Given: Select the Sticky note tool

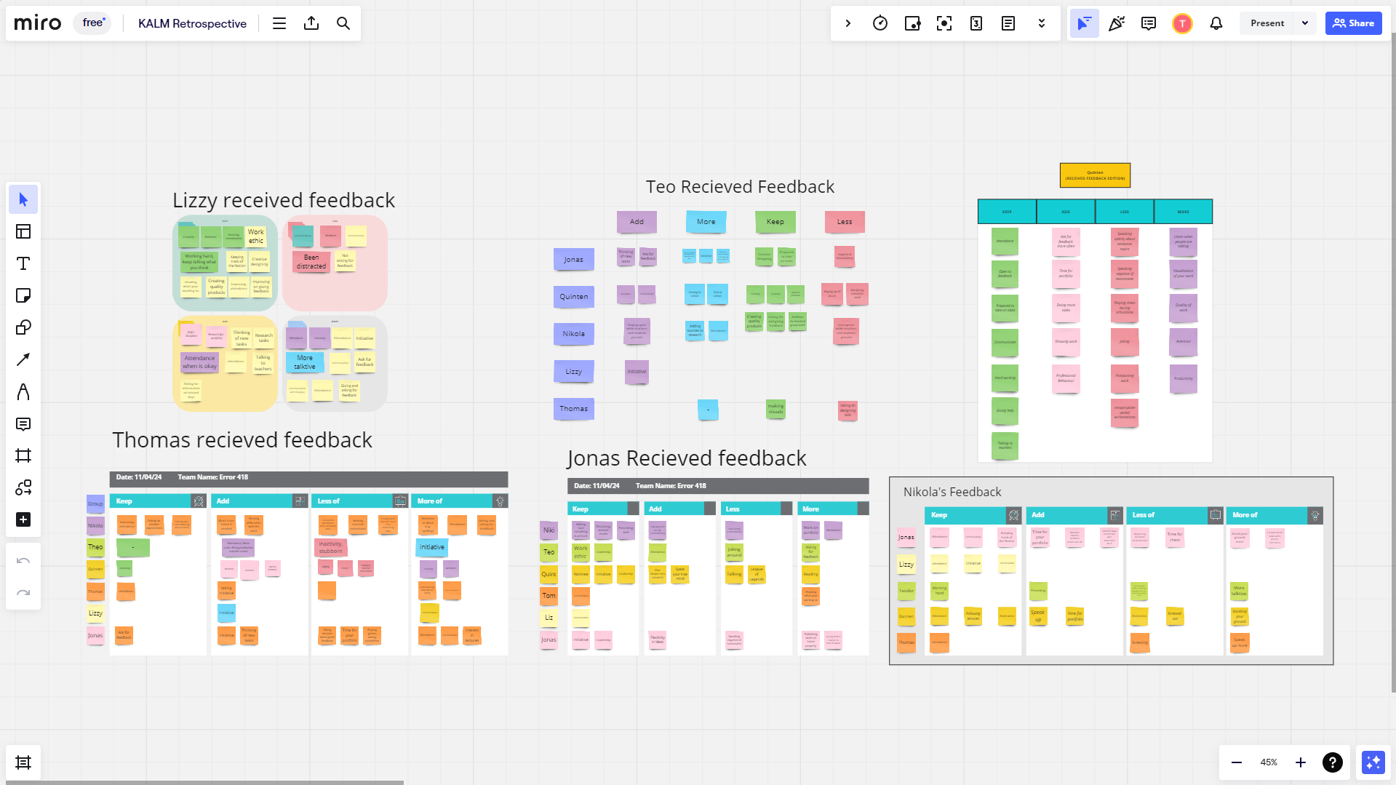Looking at the screenshot, I should (23, 295).
